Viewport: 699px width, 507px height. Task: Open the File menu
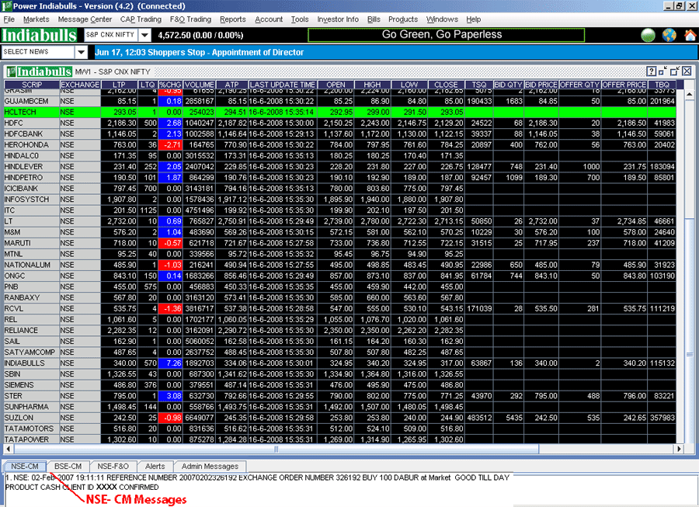pyautogui.click(x=9, y=19)
